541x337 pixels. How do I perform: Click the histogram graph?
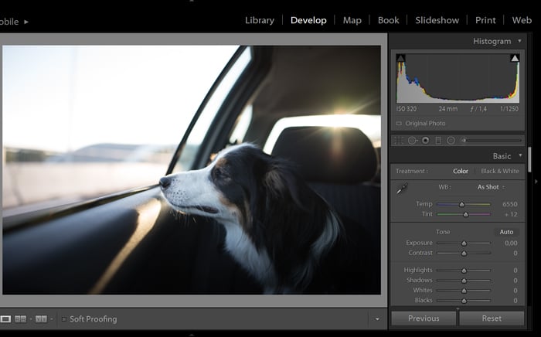pos(458,78)
